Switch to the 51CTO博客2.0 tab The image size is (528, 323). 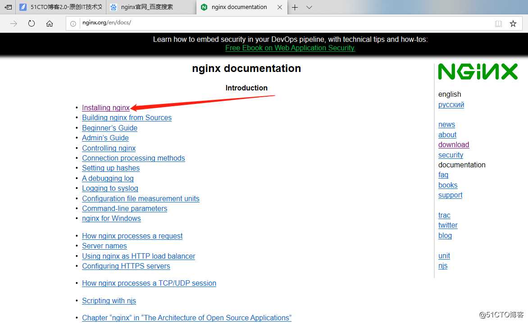tap(61, 7)
